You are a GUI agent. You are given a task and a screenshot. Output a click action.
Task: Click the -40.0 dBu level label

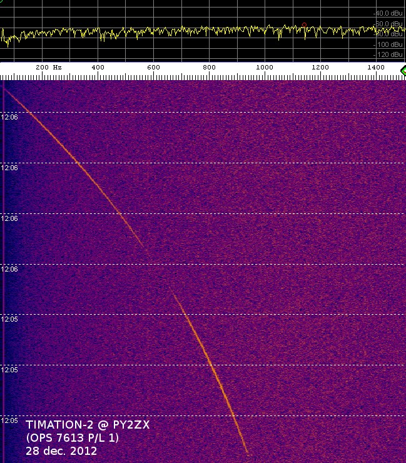click(389, 13)
